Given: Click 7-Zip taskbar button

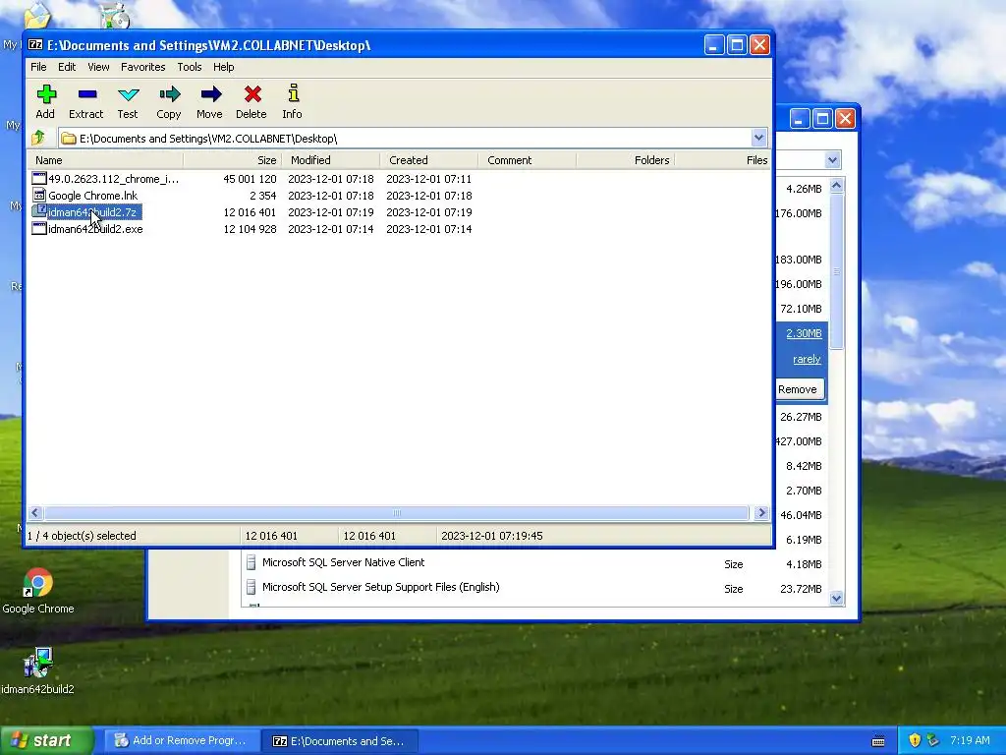Looking at the screenshot, I should pyautogui.click(x=340, y=741).
